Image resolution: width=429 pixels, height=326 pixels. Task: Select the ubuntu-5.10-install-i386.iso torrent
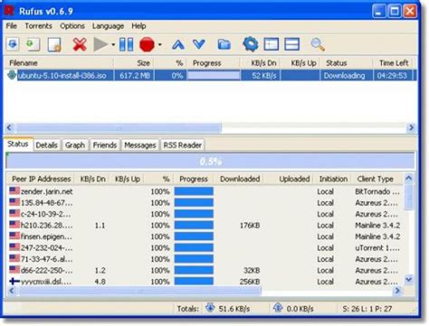pyautogui.click(x=62, y=76)
